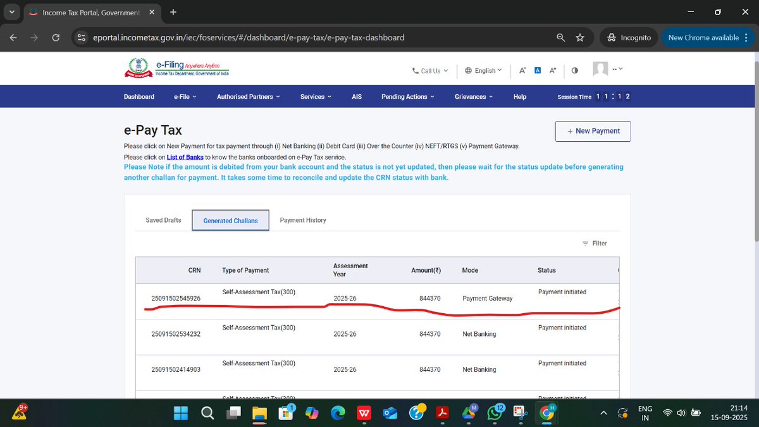Click the Mode column header
This screenshot has height=427, width=759.
(x=470, y=270)
